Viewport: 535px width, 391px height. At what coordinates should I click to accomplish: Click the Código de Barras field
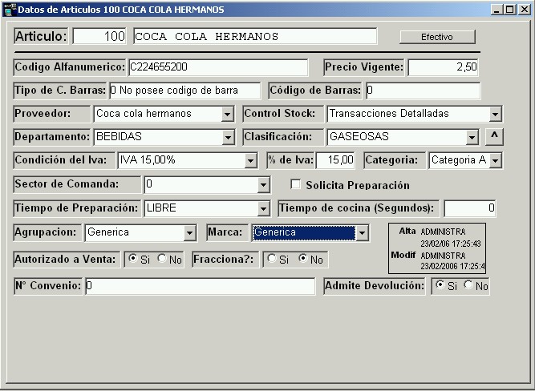423,91
